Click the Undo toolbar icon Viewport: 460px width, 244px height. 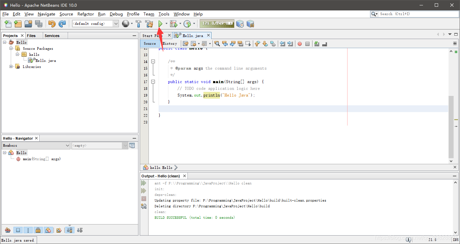point(52,24)
